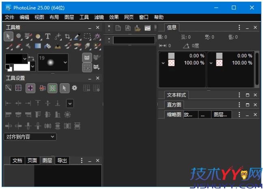The height and width of the screenshot is (189, 263).
Task: Select the Eraser tool
Action: pos(19,46)
